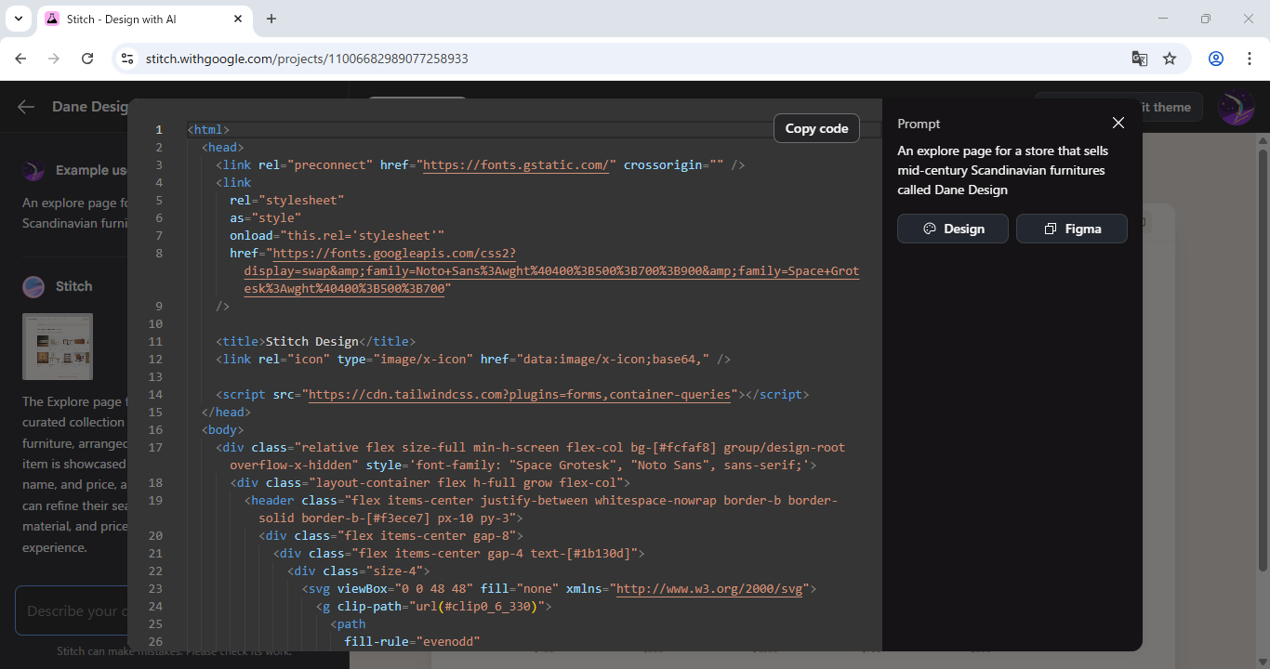The width and height of the screenshot is (1270, 669).
Task: Click the Dane Design project title
Action: click(90, 107)
